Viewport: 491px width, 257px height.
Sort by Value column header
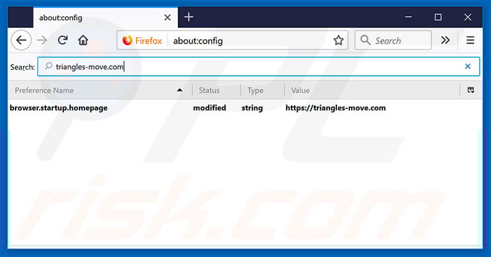pos(372,90)
